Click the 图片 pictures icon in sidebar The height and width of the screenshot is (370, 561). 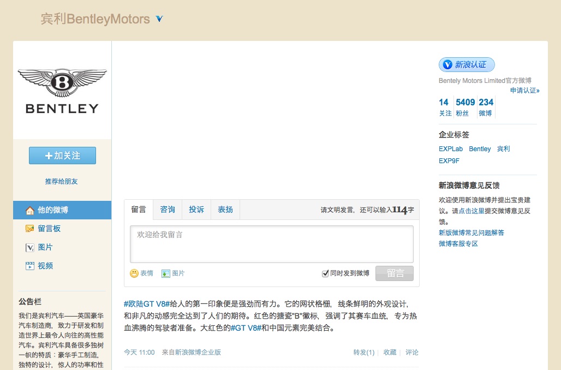[x=30, y=247]
